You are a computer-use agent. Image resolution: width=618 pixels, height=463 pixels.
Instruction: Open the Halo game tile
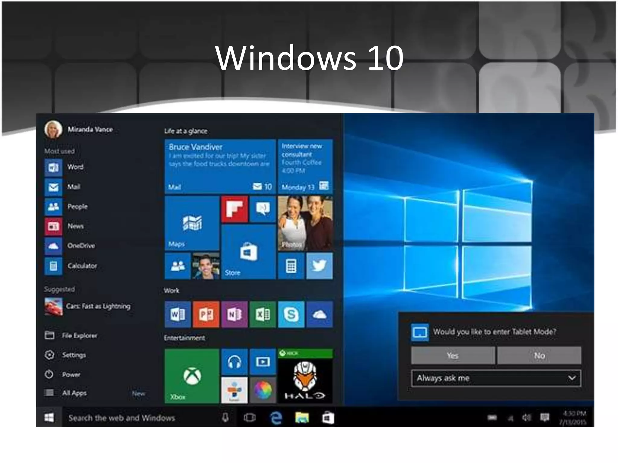click(305, 376)
